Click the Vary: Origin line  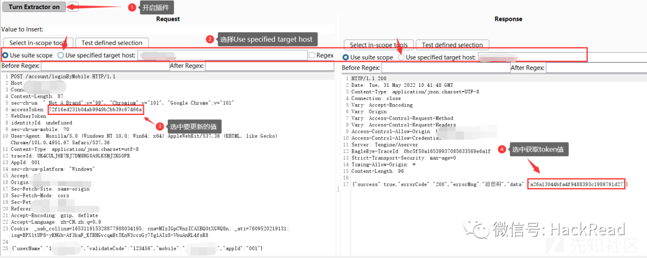369,112
